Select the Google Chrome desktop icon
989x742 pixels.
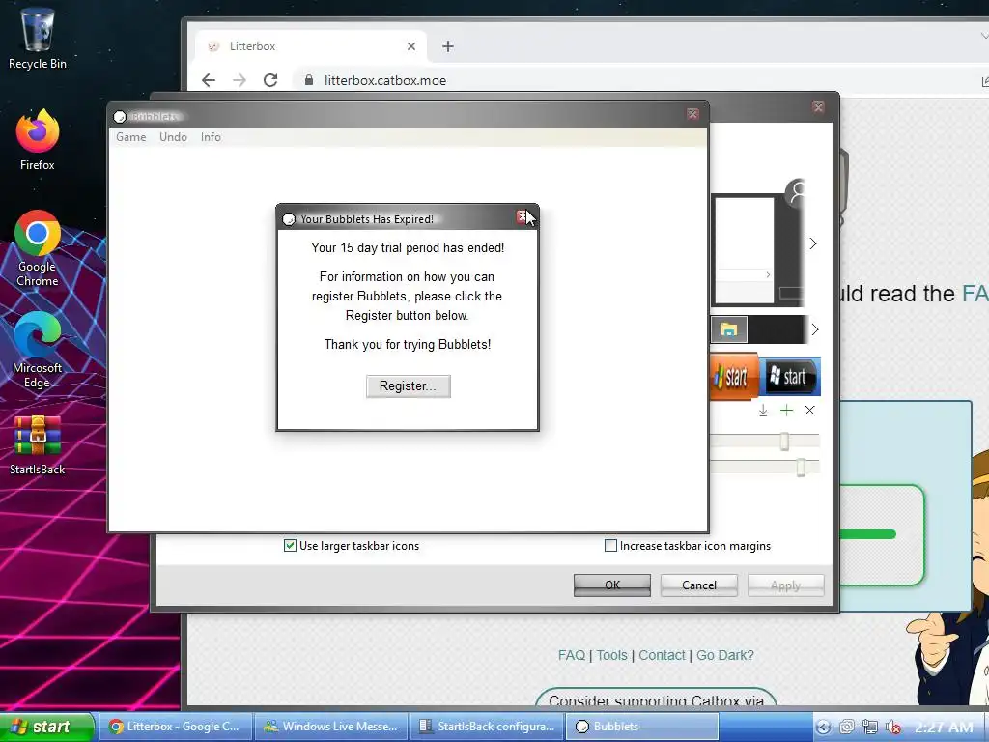click(x=38, y=248)
